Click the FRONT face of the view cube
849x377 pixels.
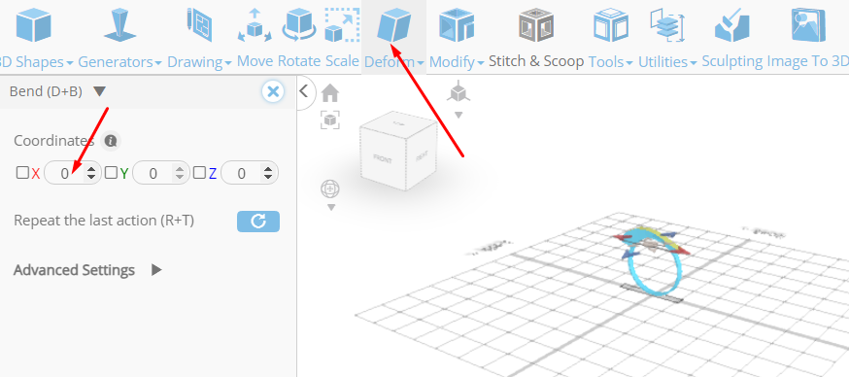click(x=383, y=158)
